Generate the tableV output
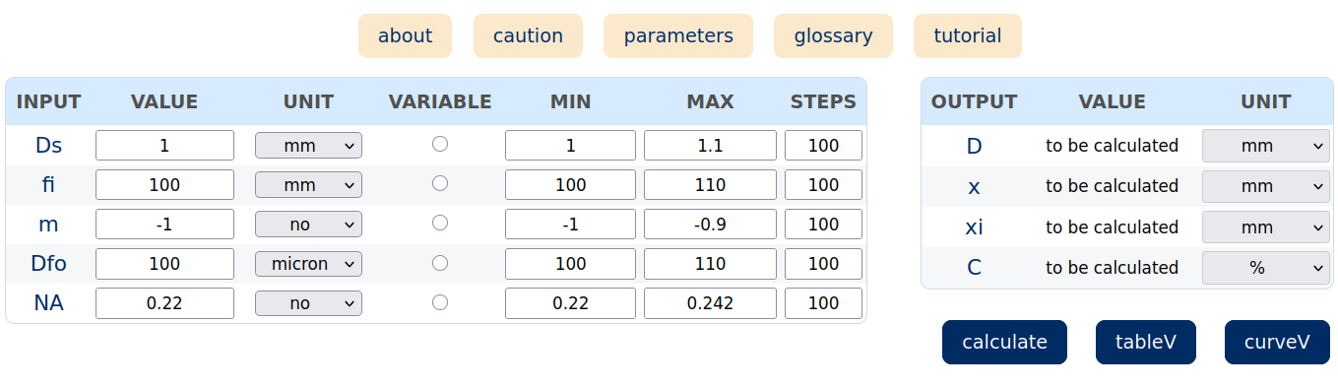The height and width of the screenshot is (388, 1338). pos(1146,342)
